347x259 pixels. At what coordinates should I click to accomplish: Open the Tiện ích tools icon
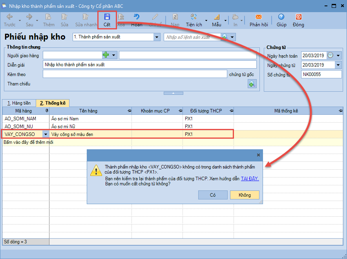[194, 17]
